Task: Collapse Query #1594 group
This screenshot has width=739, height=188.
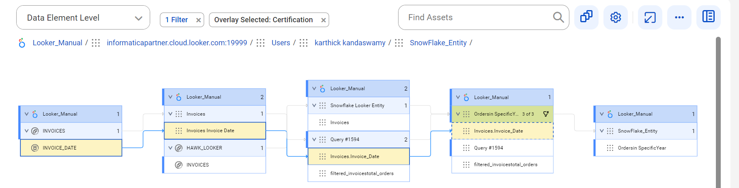Action: (x=314, y=139)
